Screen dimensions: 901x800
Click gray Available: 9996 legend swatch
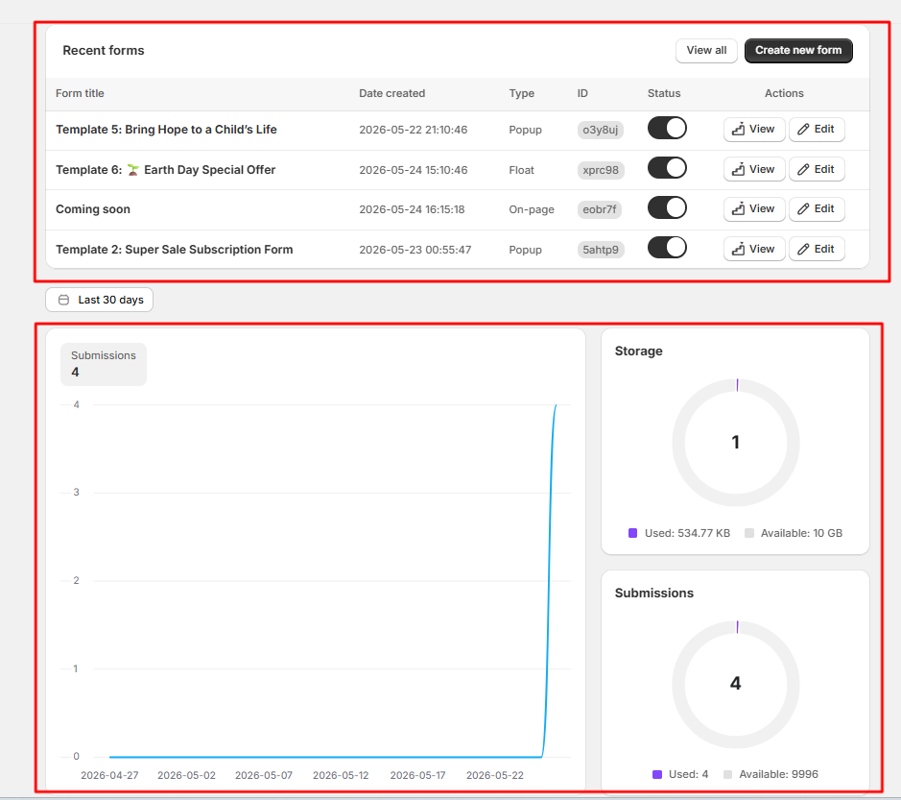pyautogui.click(x=727, y=774)
